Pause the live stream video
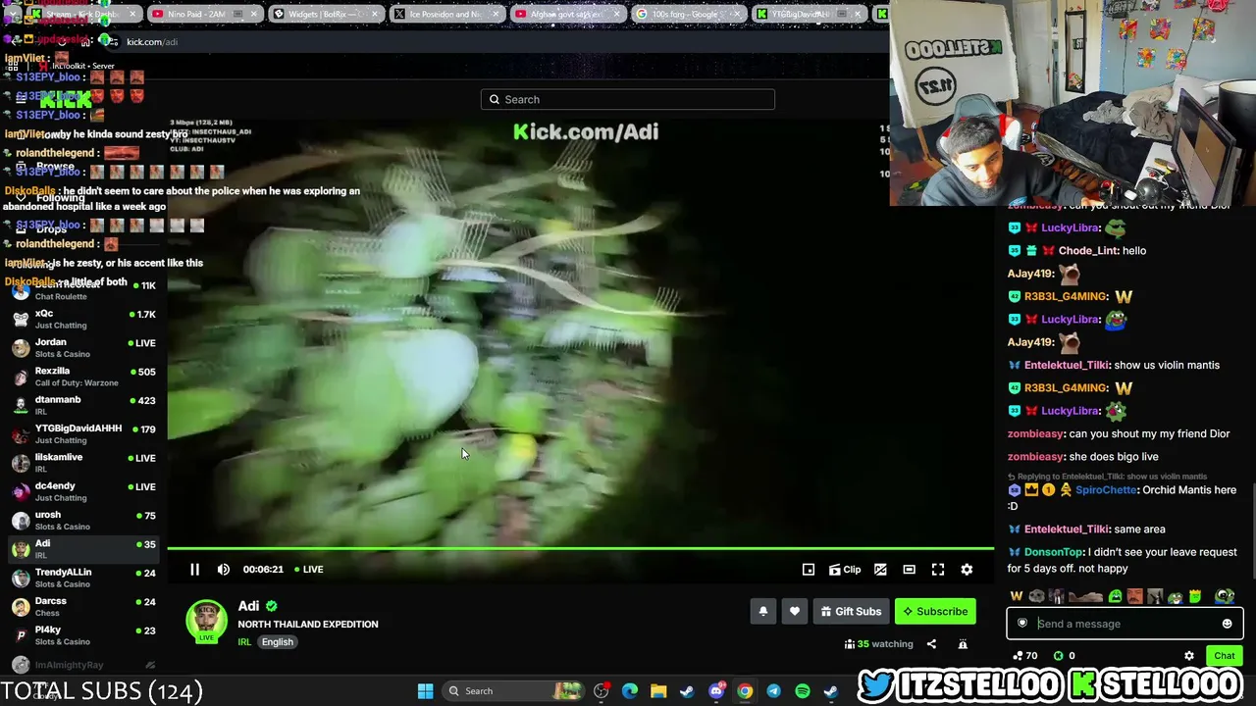Viewport: 1256px width, 706px height. 194,570
